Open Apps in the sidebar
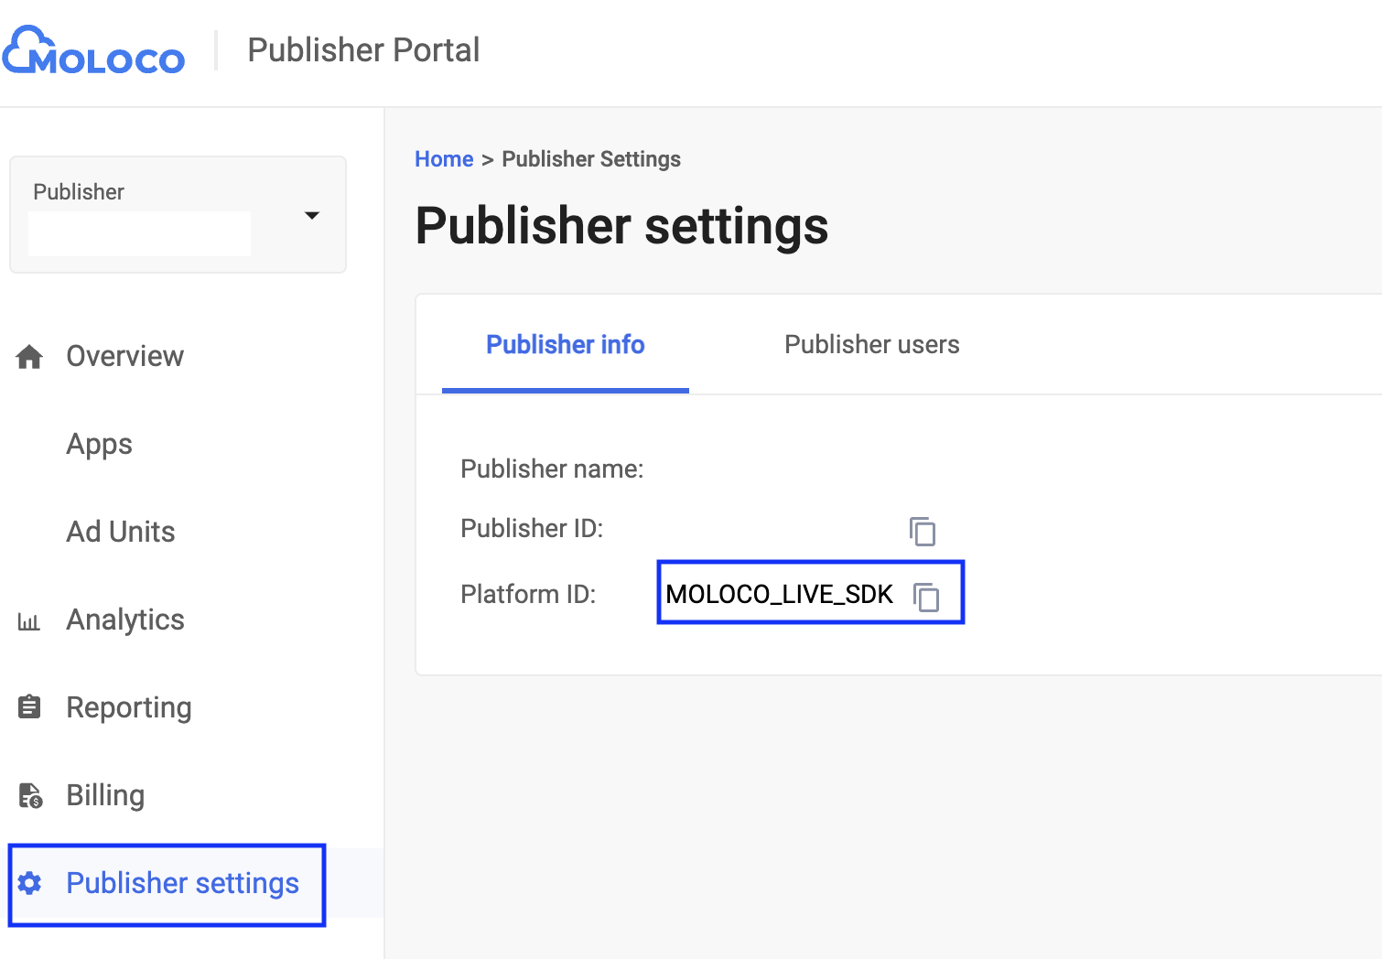 [x=99, y=444]
